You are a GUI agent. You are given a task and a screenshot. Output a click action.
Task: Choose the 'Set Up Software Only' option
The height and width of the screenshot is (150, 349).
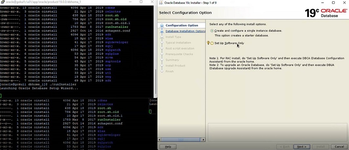212,43
